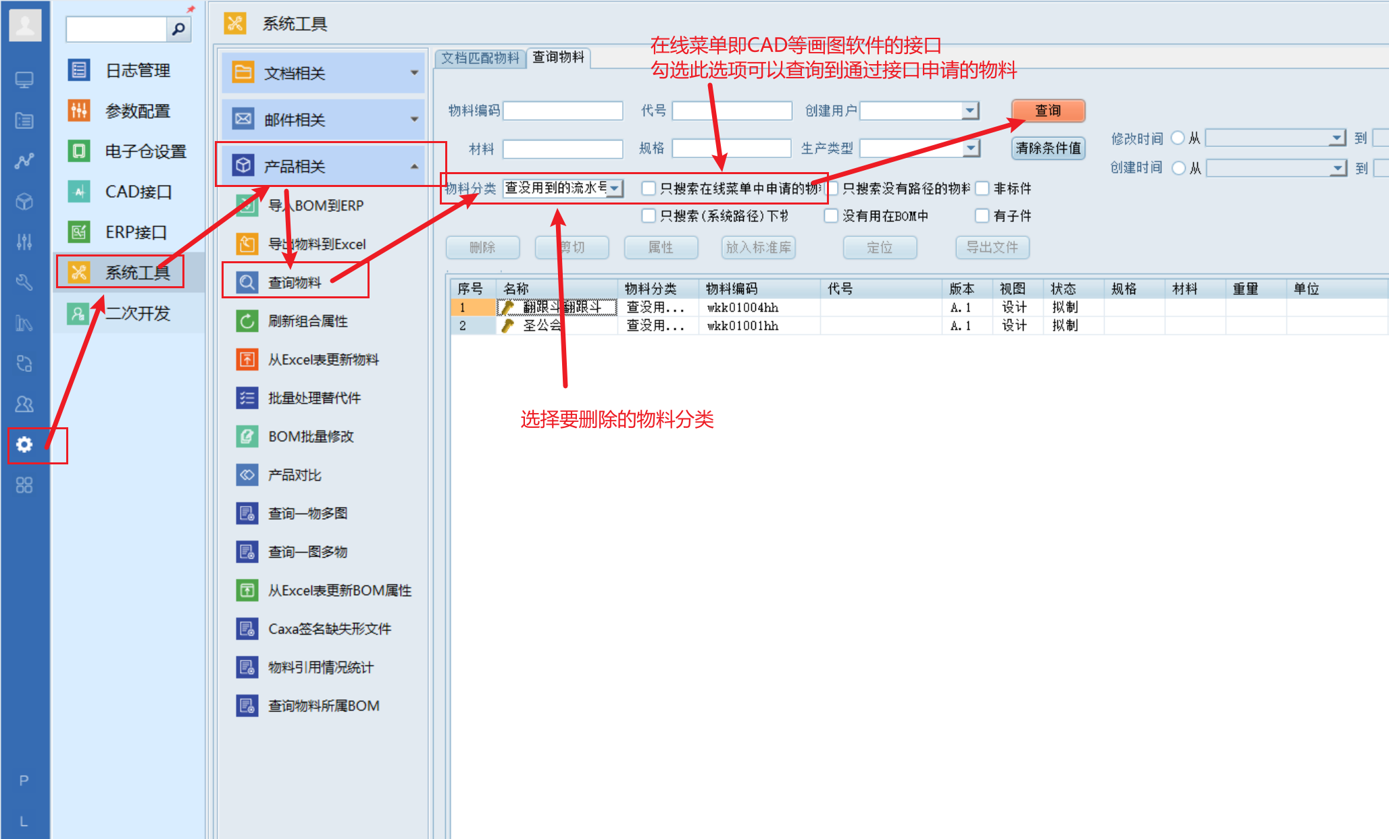Image resolution: width=1389 pixels, height=839 pixels.
Task: Open the gear settings sidebar icon
Action: point(24,444)
